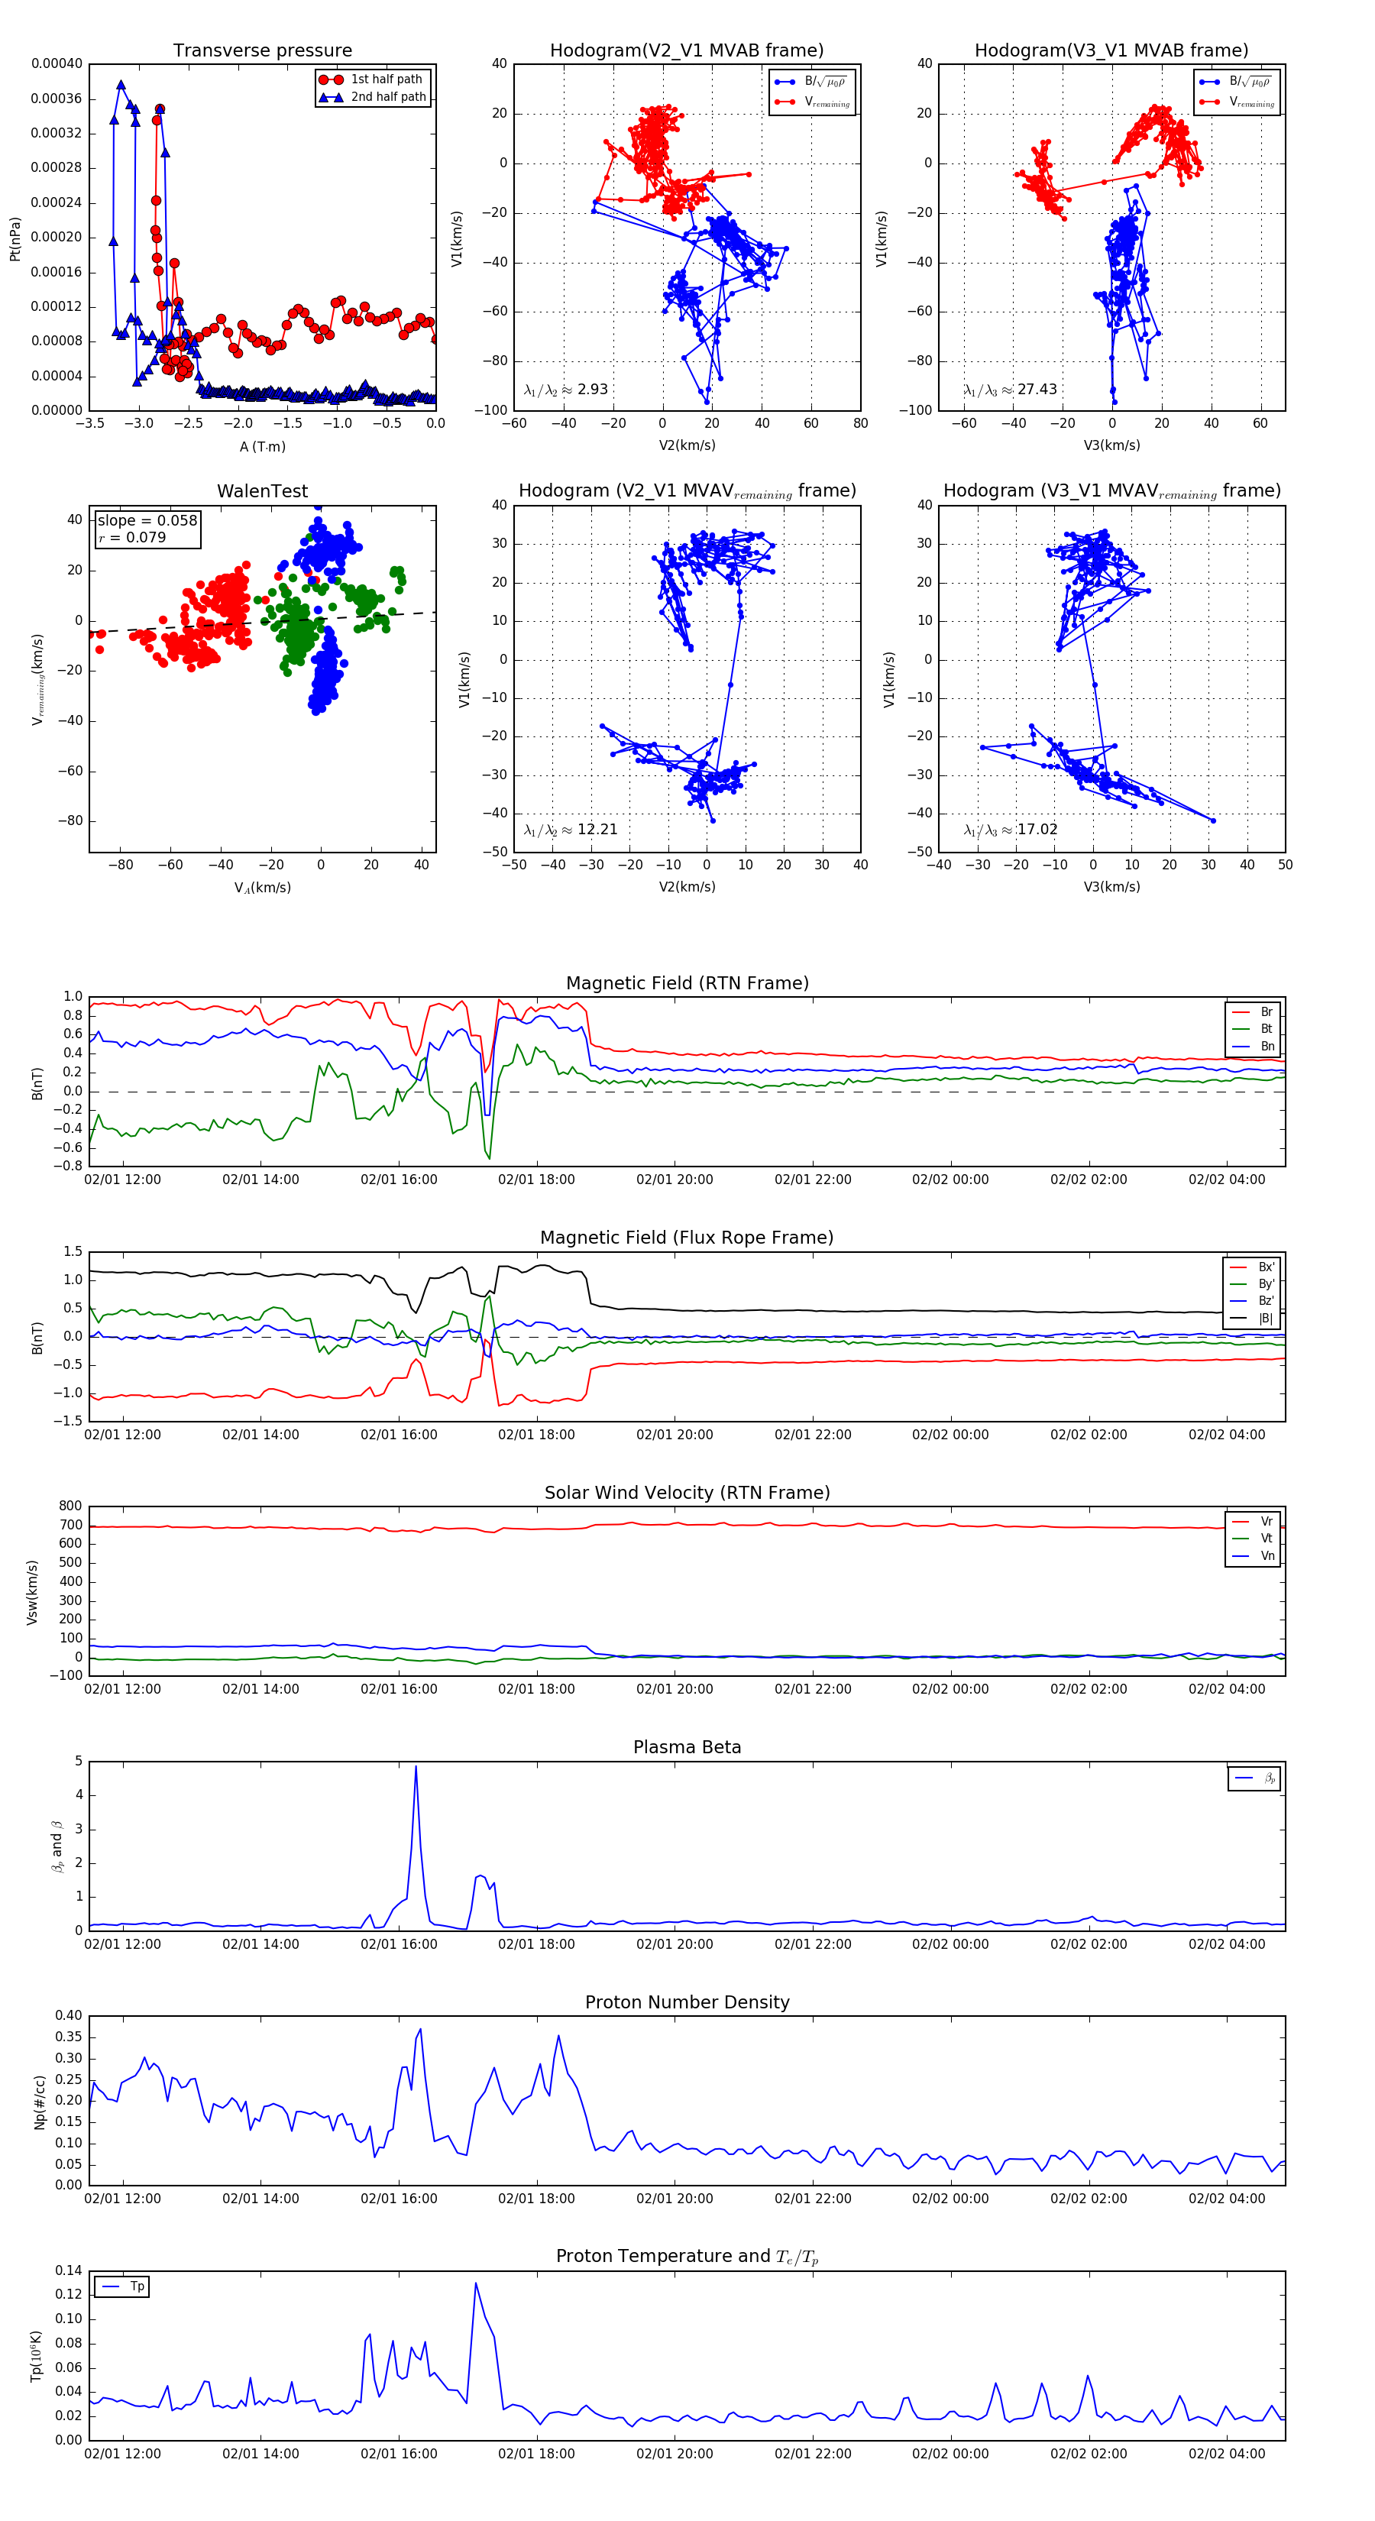Click the 'Hodogram (V2_V1 MVAV remaining frame)' title
The width and height of the screenshot is (1375, 2521).
click(x=687, y=491)
